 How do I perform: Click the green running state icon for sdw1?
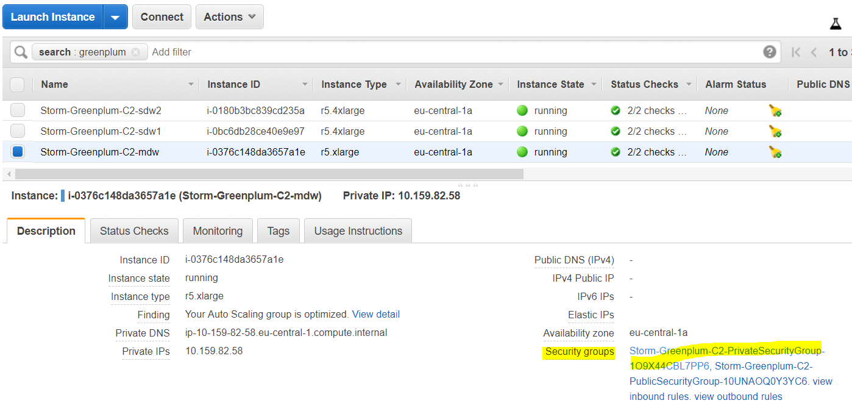[522, 131]
